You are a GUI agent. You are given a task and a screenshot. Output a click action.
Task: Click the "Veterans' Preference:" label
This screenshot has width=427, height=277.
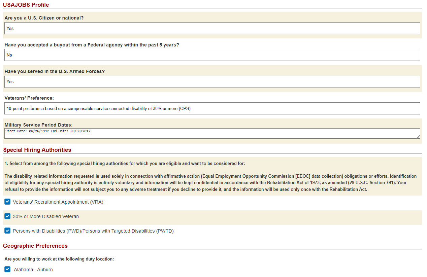coord(29,98)
